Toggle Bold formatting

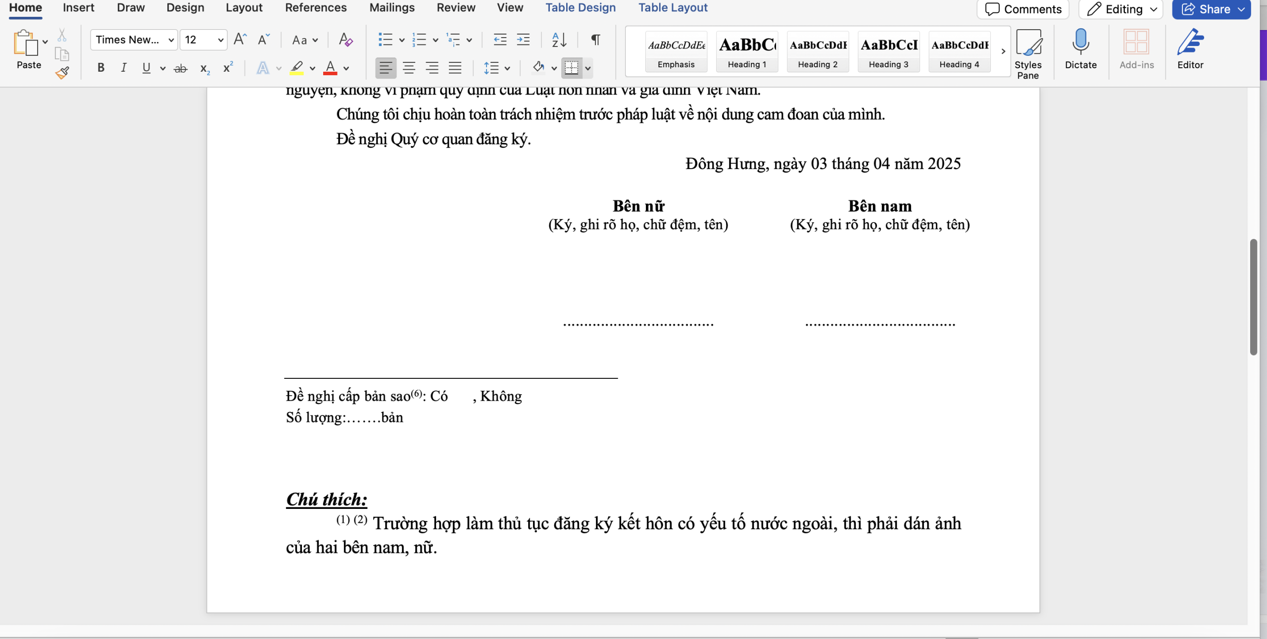coord(100,68)
